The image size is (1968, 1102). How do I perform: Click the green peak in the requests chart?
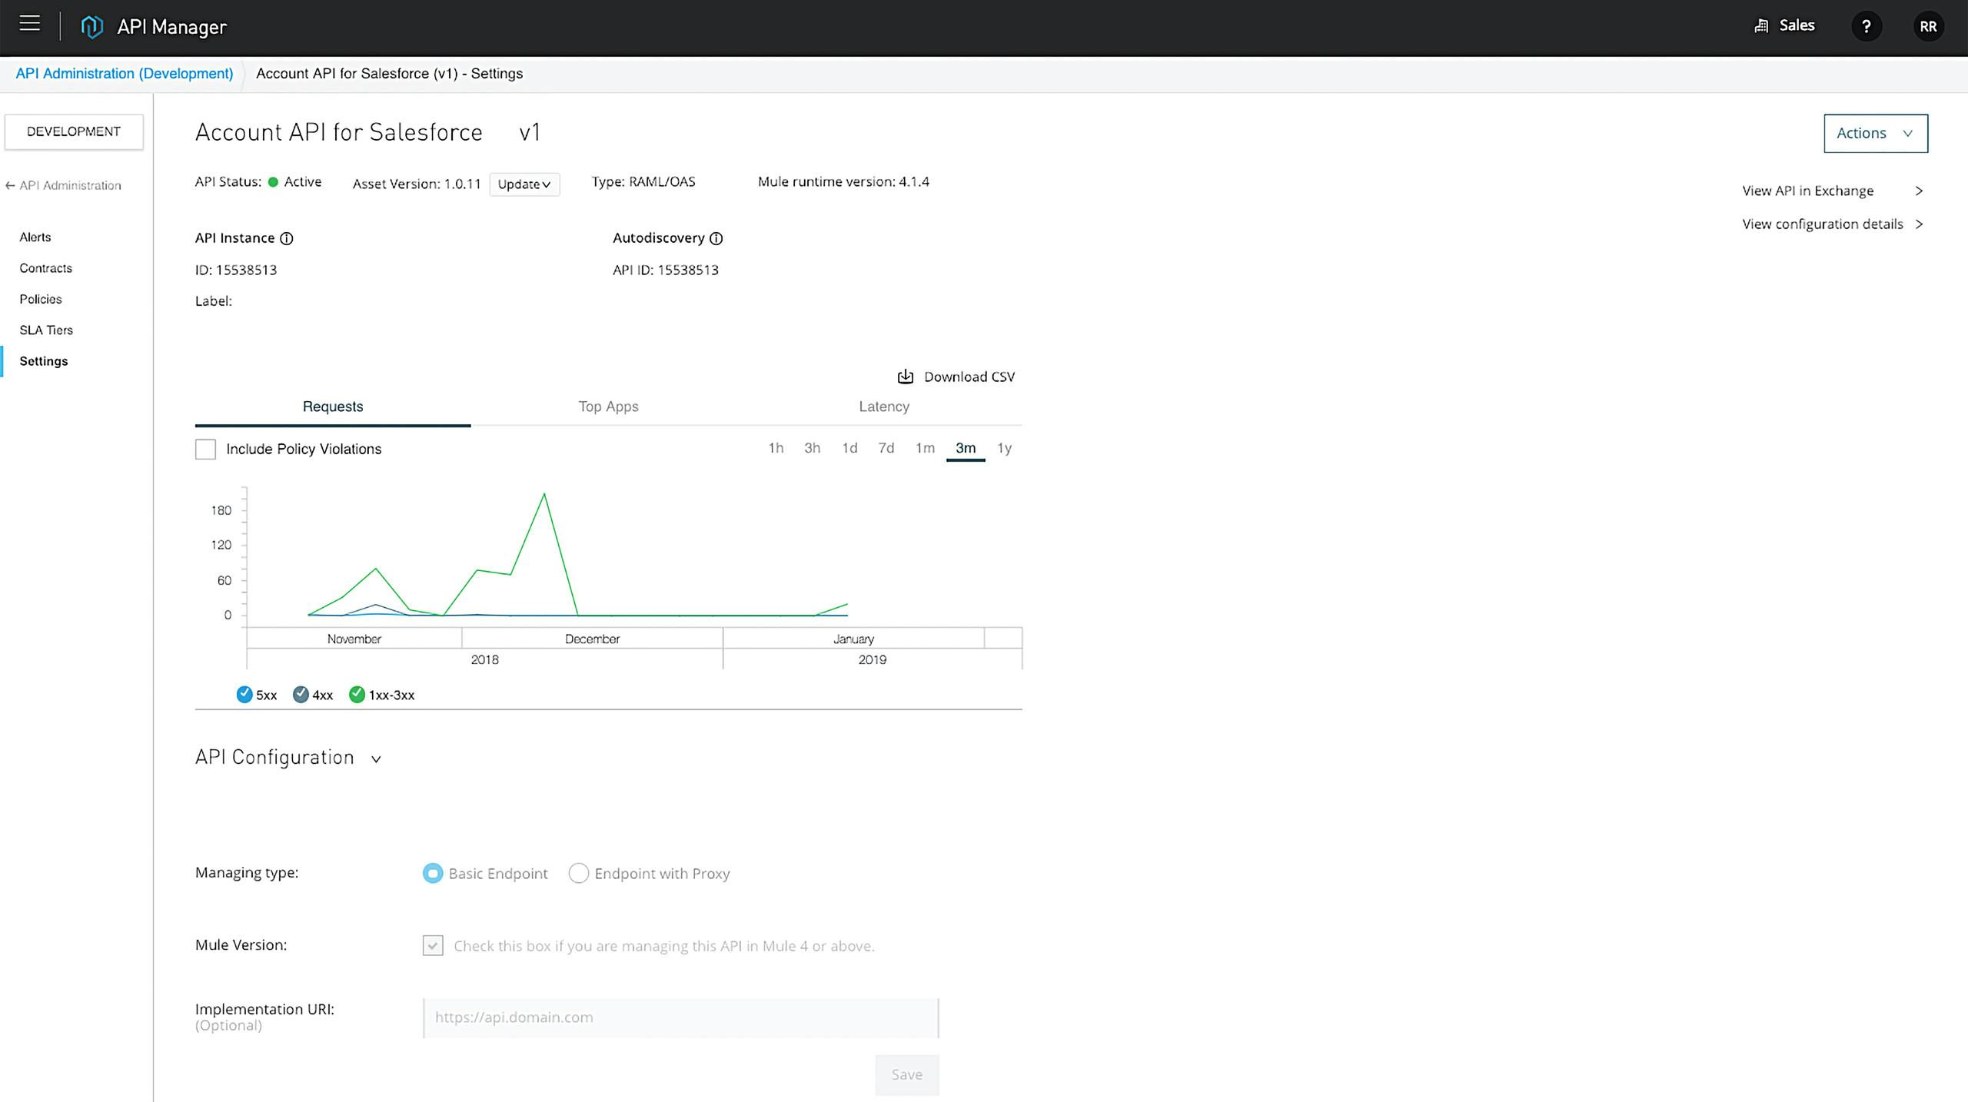point(544,494)
